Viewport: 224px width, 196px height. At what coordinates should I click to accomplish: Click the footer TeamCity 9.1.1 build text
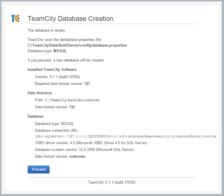[x=112, y=182]
